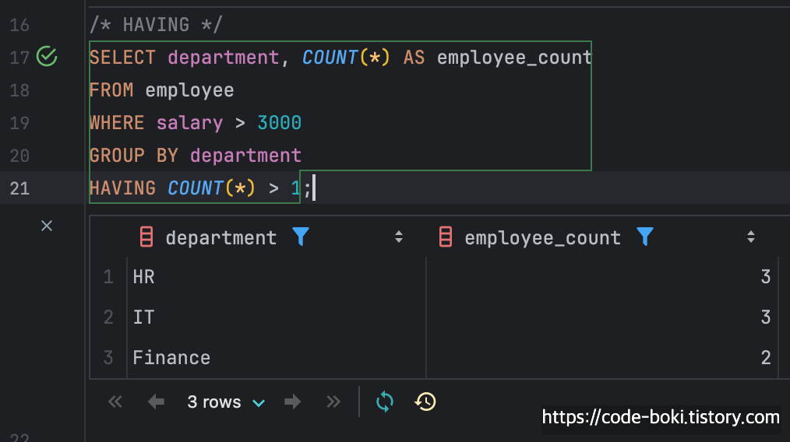Click line number 18 in the gutter
The height and width of the screenshot is (442, 790).
coord(19,90)
